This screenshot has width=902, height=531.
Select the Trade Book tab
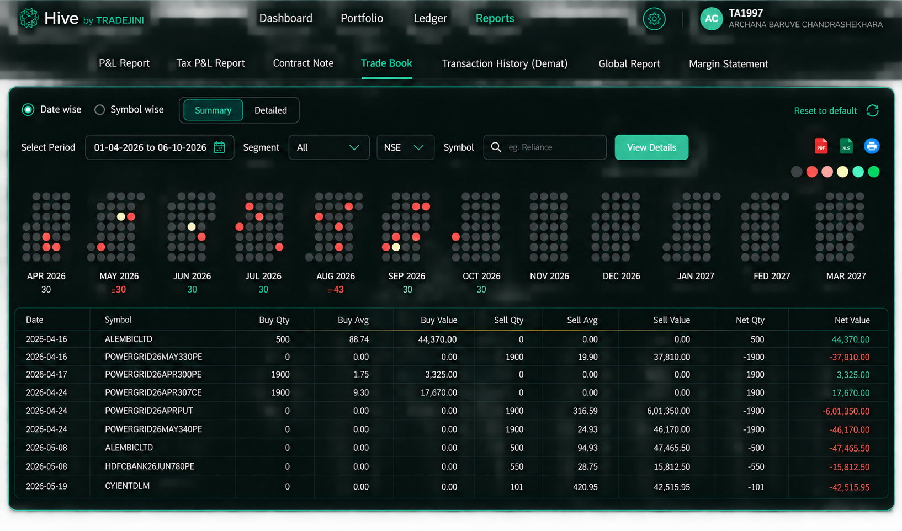[x=386, y=63]
